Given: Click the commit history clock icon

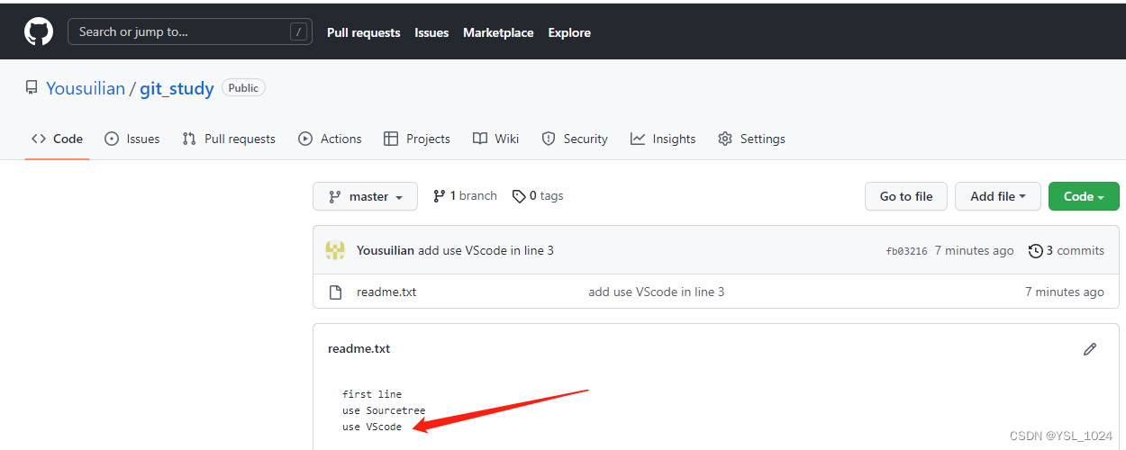Looking at the screenshot, I should point(1036,250).
